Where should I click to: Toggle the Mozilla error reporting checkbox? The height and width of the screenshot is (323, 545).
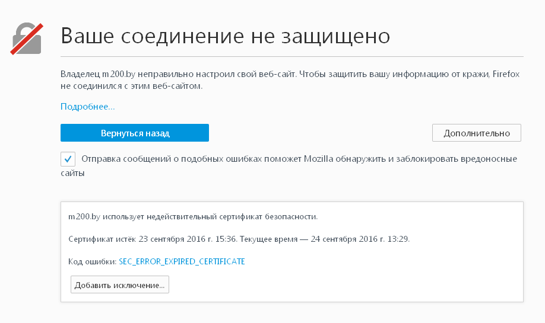click(x=68, y=159)
